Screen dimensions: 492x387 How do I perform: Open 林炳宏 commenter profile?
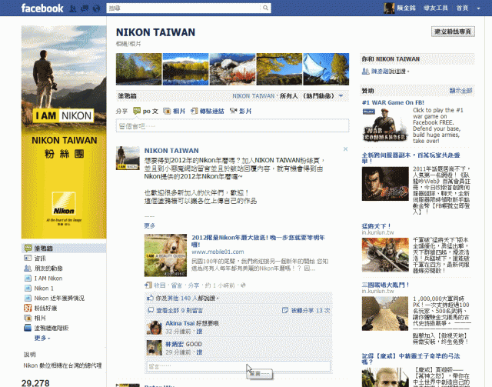point(175,344)
